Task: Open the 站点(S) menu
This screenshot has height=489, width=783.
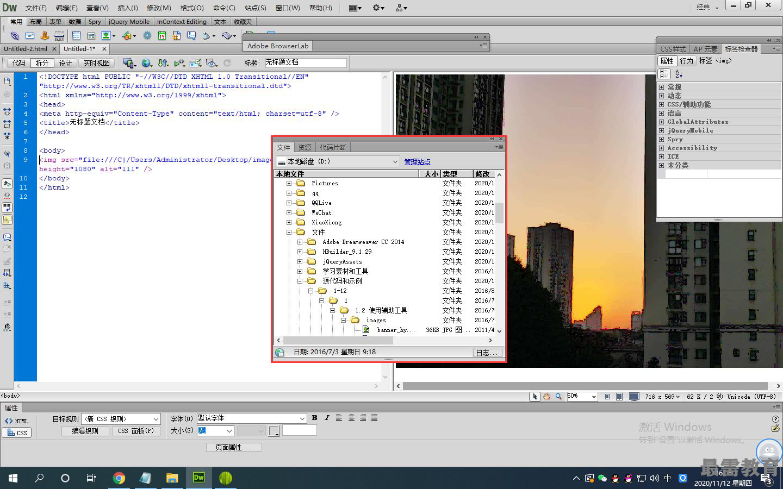Action: point(255,8)
